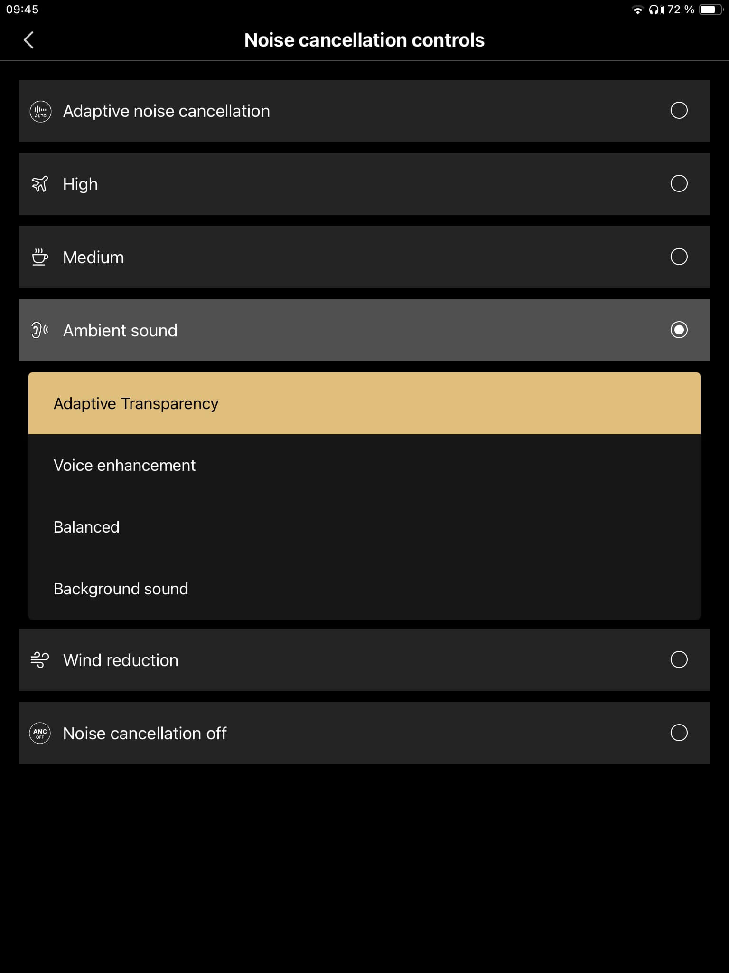
Task: Choose Adaptive Transparency from the list
Action: [136, 404]
